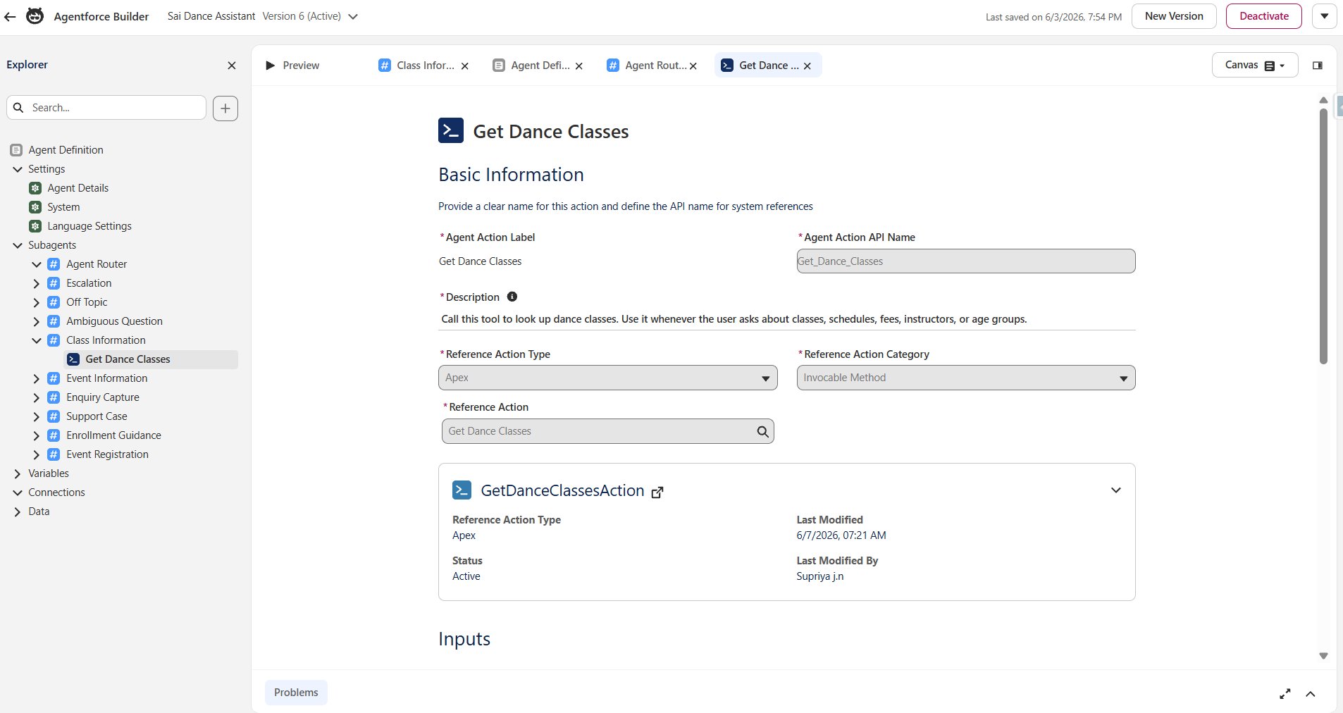This screenshot has height=713, width=1343.
Task: Click the Agentforce Builder mascot logo
Action: pyautogui.click(x=35, y=16)
